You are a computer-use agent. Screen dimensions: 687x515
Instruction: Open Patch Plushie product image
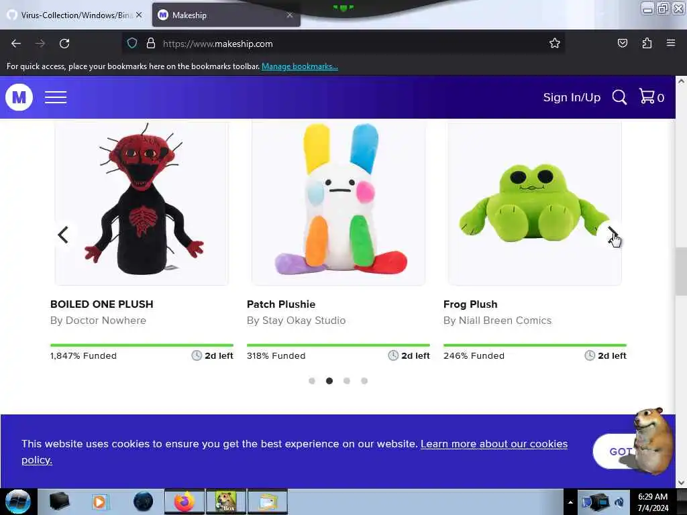(x=338, y=204)
